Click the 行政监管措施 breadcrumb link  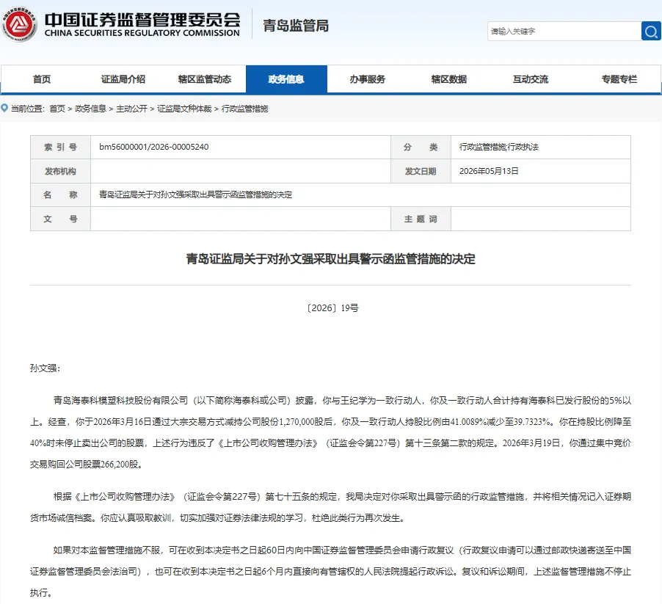pyautogui.click(x=245, y=109)
